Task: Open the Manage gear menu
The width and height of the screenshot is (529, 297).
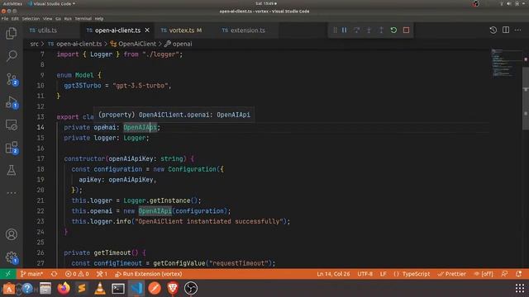Action: click(12, 257)
